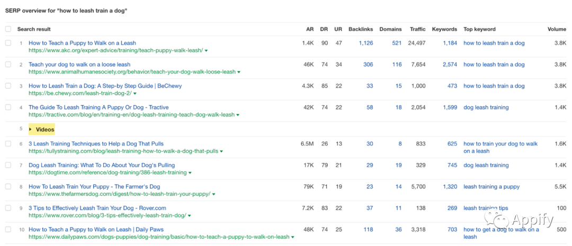Viewport: 572px width, 246px height.
Task: Check the box for dogtime.com result
Action: [x=8, y=165]
